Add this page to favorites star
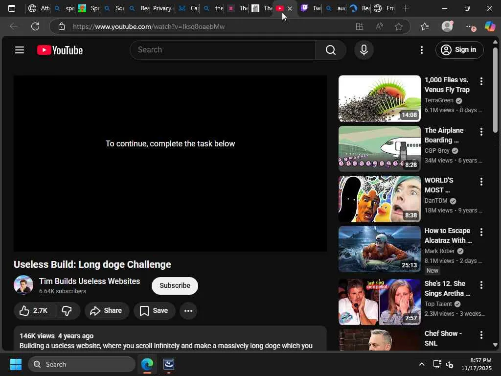The height and width of the screenshot is (376, 501). tap(399, 26)
